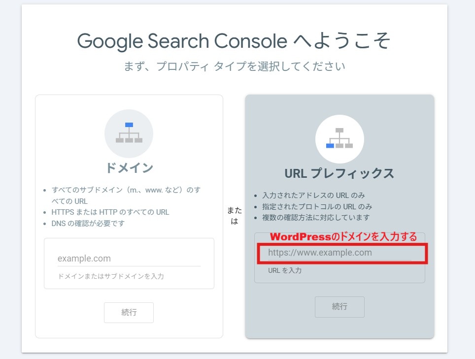
Task: Click 続行 under the URL プレフィックス card
Action: tap(339, 307)
